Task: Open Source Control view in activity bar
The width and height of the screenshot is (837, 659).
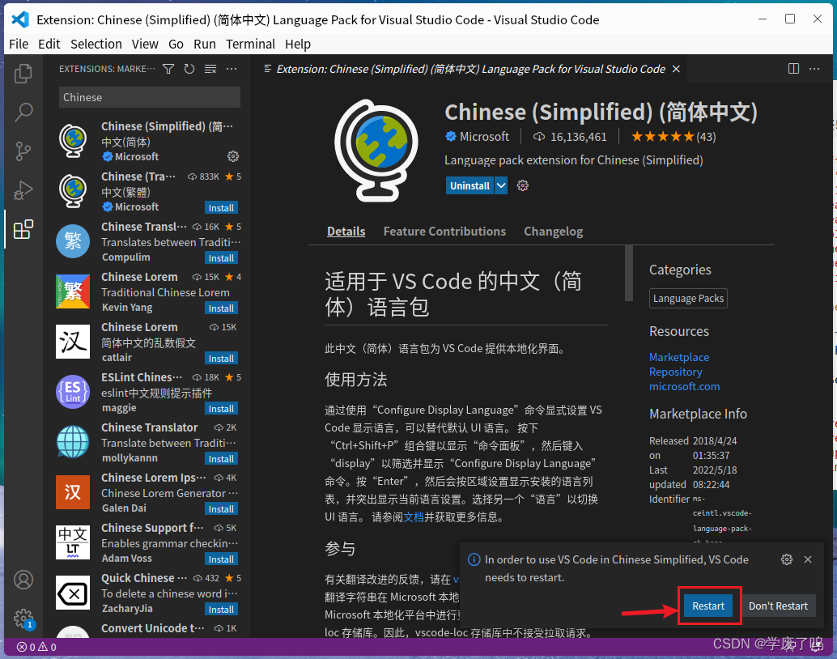Action: coord(23,151)
